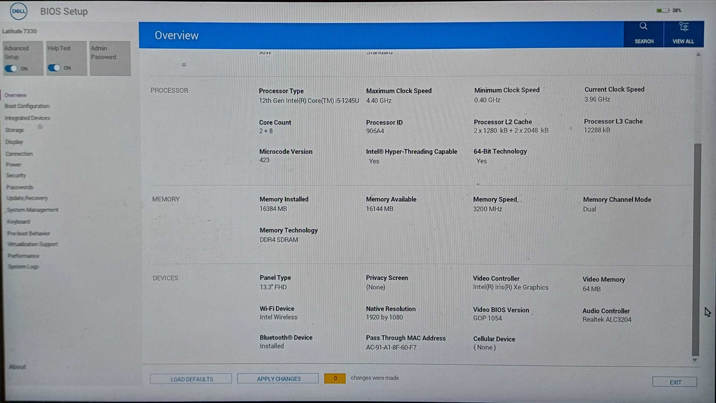The width and height of the screenshot is (716, 403).
Task: Select Overview in the sidebar
Action: pos(16,95)
